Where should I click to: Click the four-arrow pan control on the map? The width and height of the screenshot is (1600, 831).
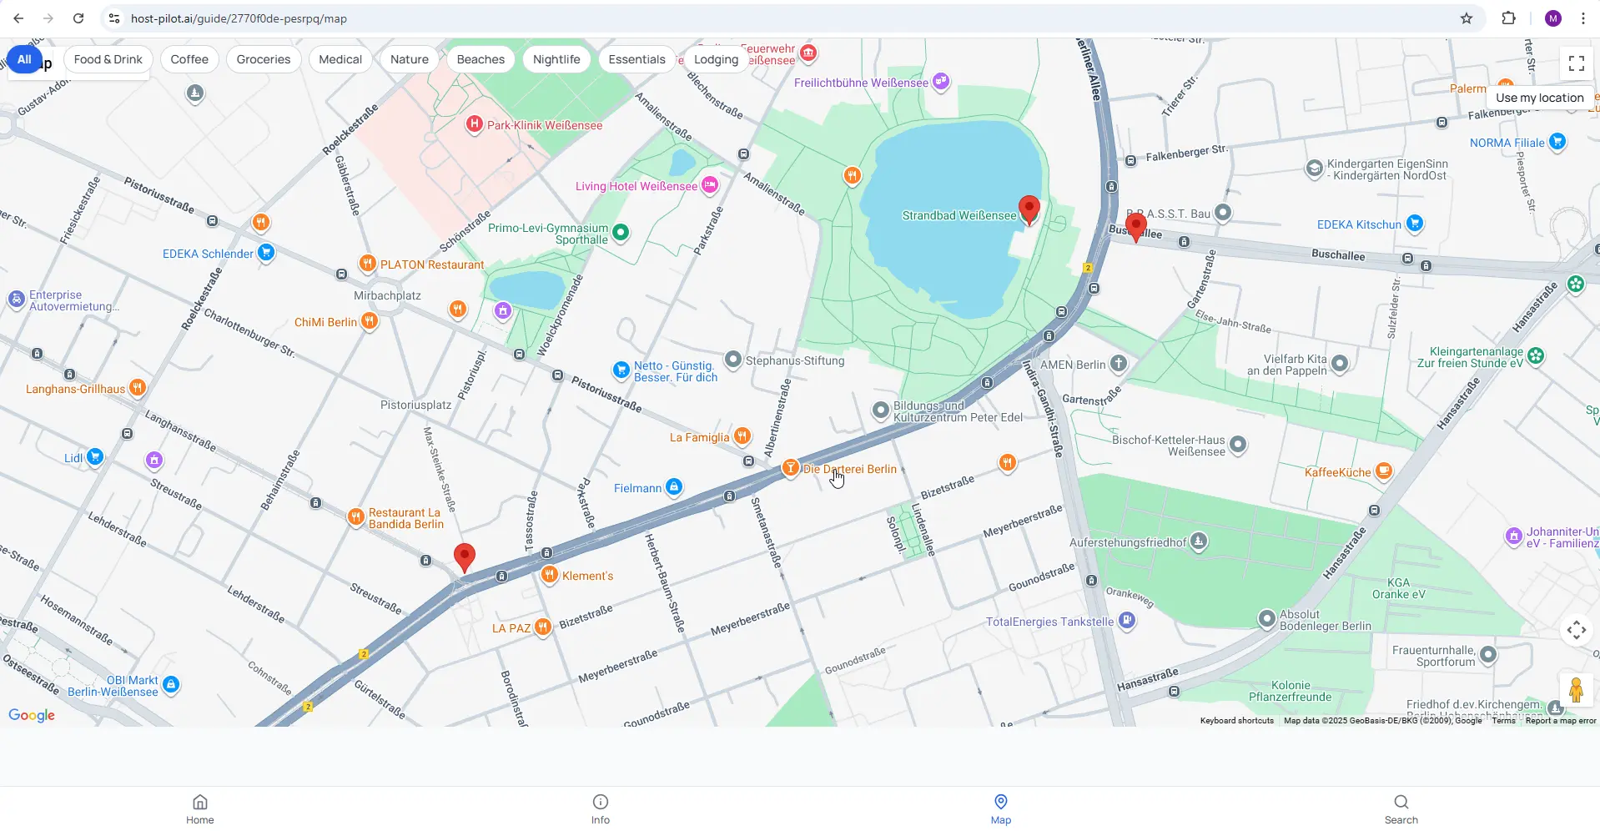(1576, 631)
